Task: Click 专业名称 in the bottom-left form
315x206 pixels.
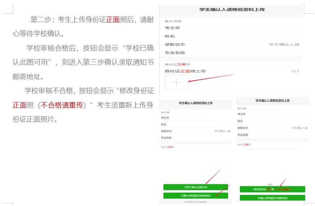Action: click(166, 137)
